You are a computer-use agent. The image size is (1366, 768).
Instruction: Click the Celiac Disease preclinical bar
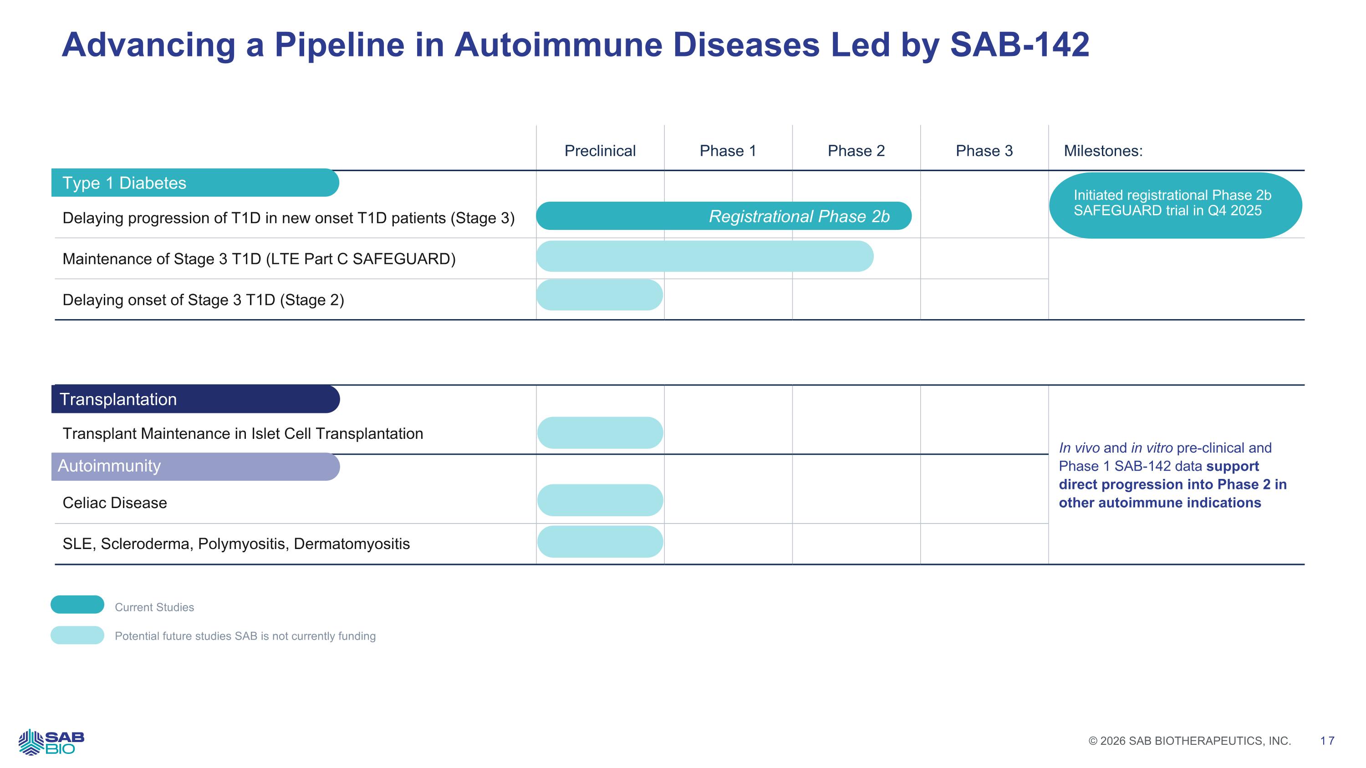[x=600, y=500]
